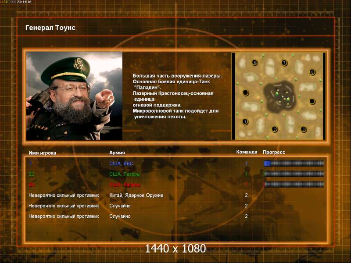Click team number for 'Китай, Ядерное Оружие' row

click(x=246, y=195)
